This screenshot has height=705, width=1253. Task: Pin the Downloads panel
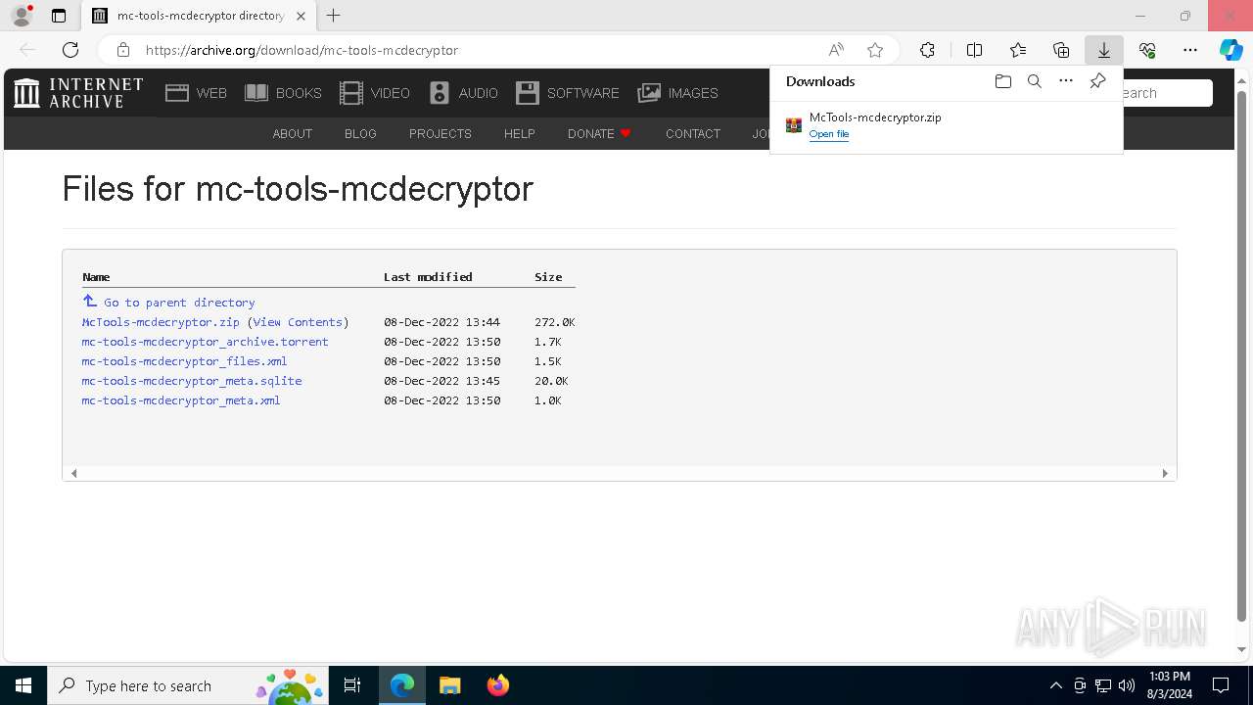click(1097, 81)
